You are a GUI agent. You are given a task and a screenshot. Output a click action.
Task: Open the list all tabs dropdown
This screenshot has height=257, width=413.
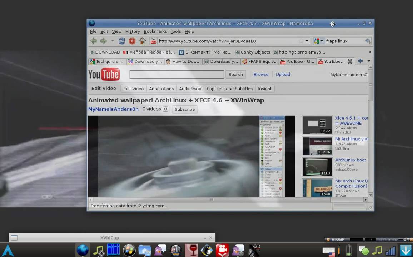pos(369,61)
